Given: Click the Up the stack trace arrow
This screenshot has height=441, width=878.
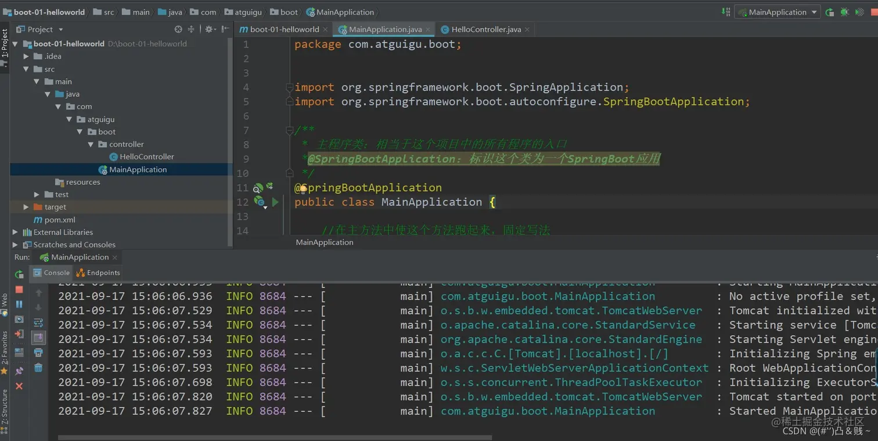Looking at the screenshot, I should (x=38, y=293).
